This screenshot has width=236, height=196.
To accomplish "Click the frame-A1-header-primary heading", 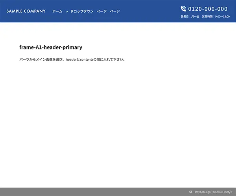I will (51, 47).
